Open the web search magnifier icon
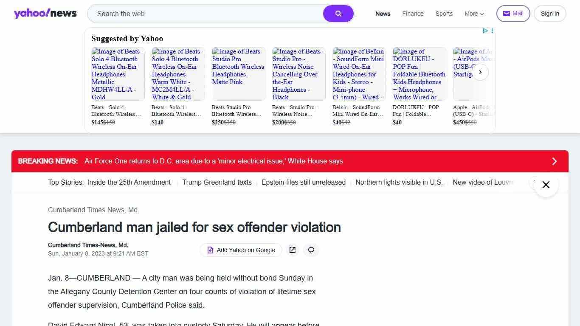This screenshot has height=326, width=580. click(x=338, y=14)
